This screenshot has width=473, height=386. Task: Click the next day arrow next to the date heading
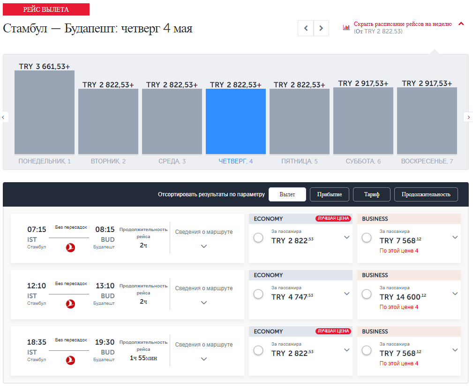pos(321,28)
